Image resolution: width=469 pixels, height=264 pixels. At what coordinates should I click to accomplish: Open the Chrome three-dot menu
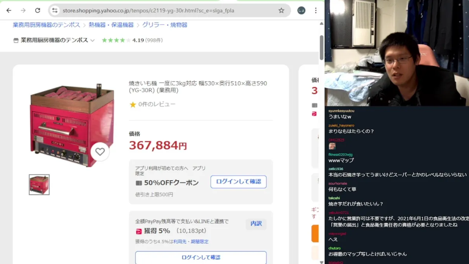click(316, 10)
